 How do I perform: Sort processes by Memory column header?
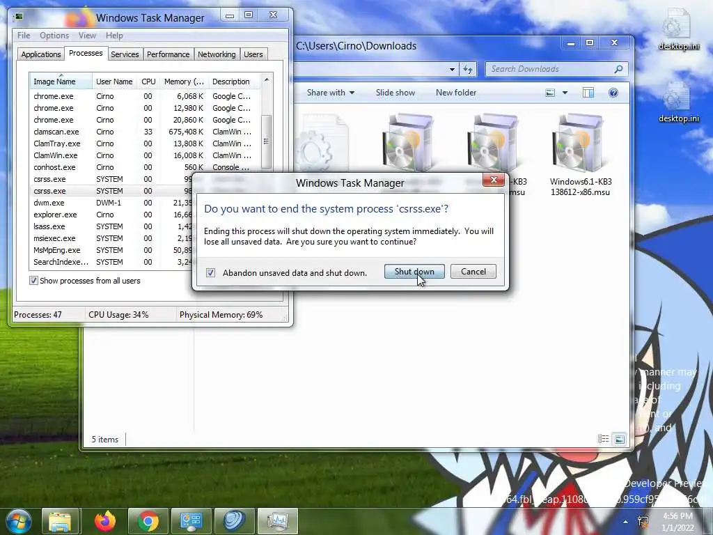point(184,82)
